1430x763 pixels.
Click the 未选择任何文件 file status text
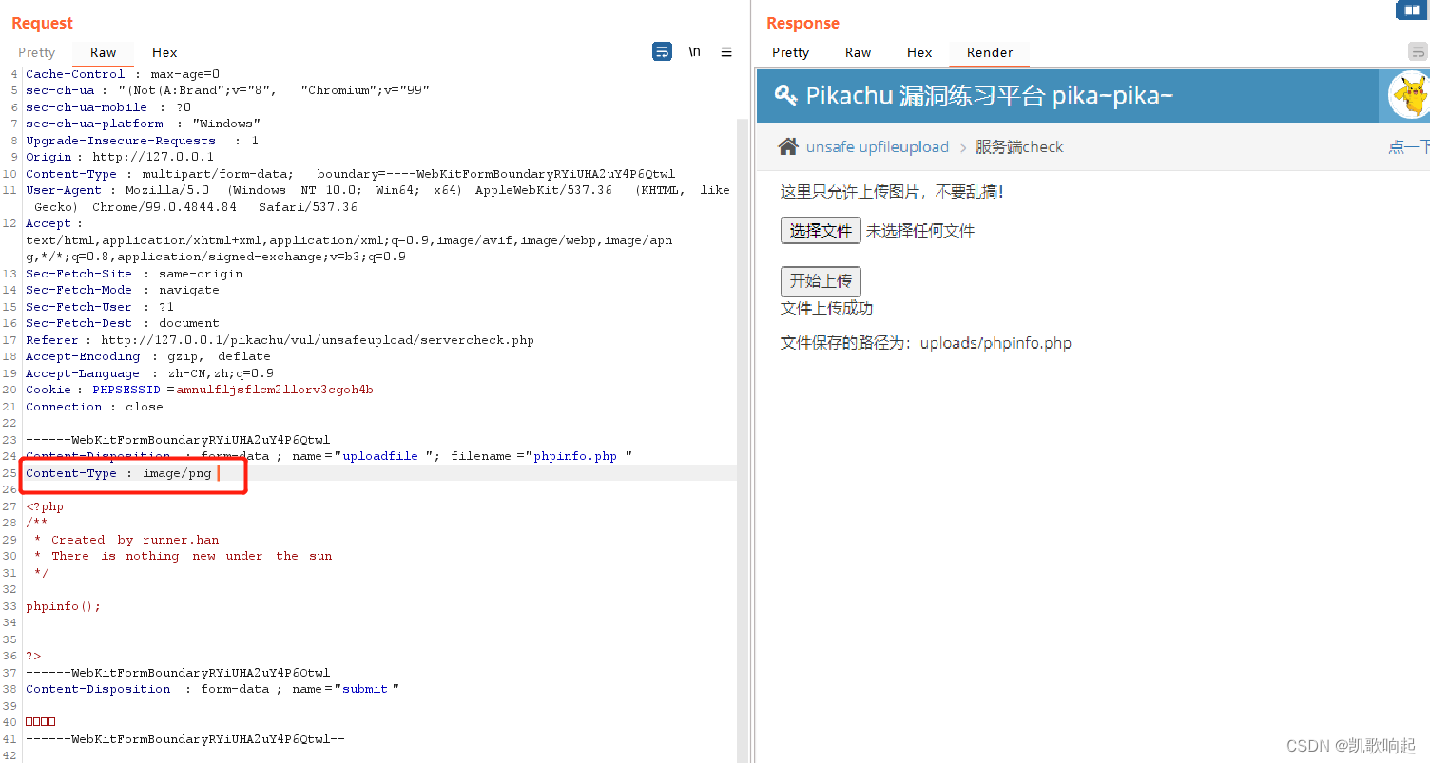coord(919,231)
